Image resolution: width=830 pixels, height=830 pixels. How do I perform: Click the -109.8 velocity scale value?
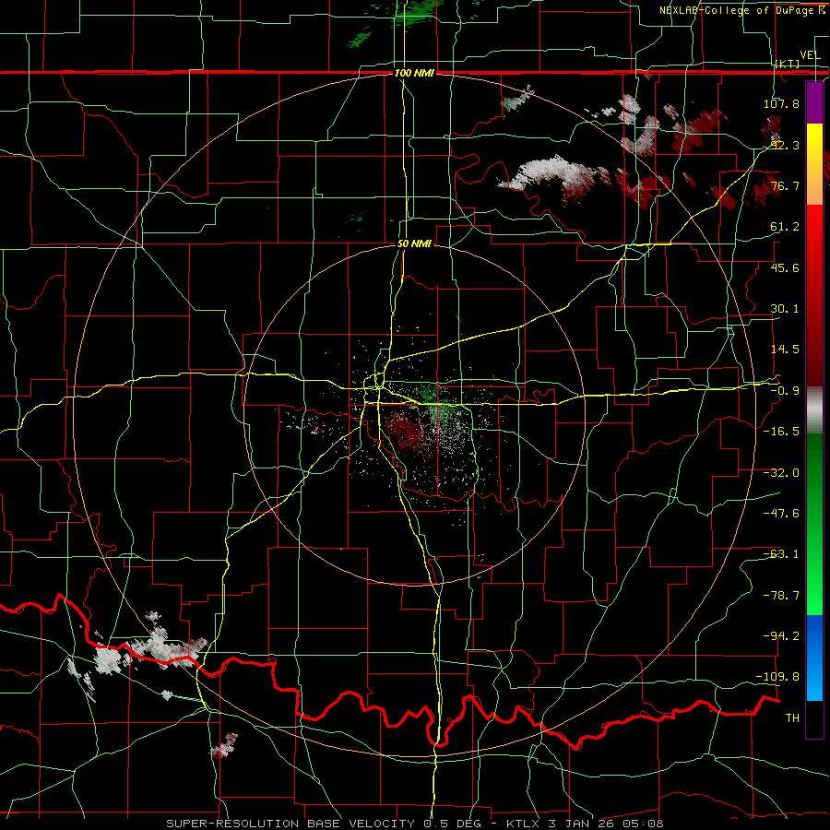[x=778, y=677]
